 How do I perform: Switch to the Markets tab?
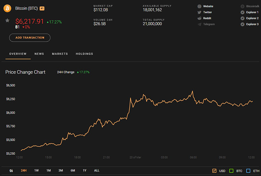pyautogui.click(x=60, y=54)
